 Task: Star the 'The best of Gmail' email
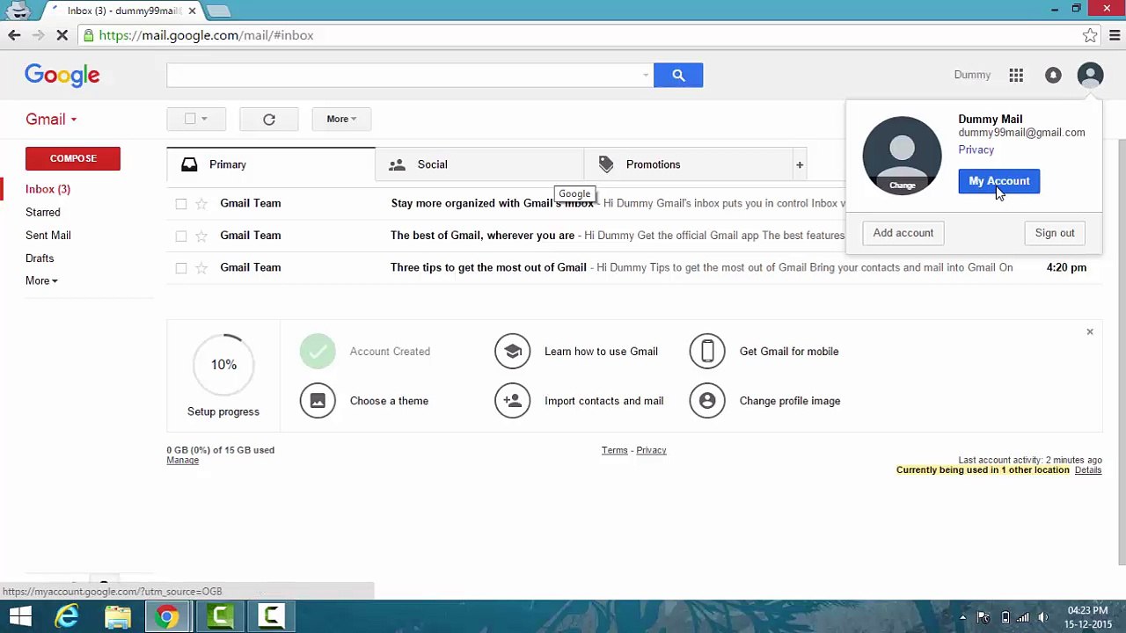201,236
